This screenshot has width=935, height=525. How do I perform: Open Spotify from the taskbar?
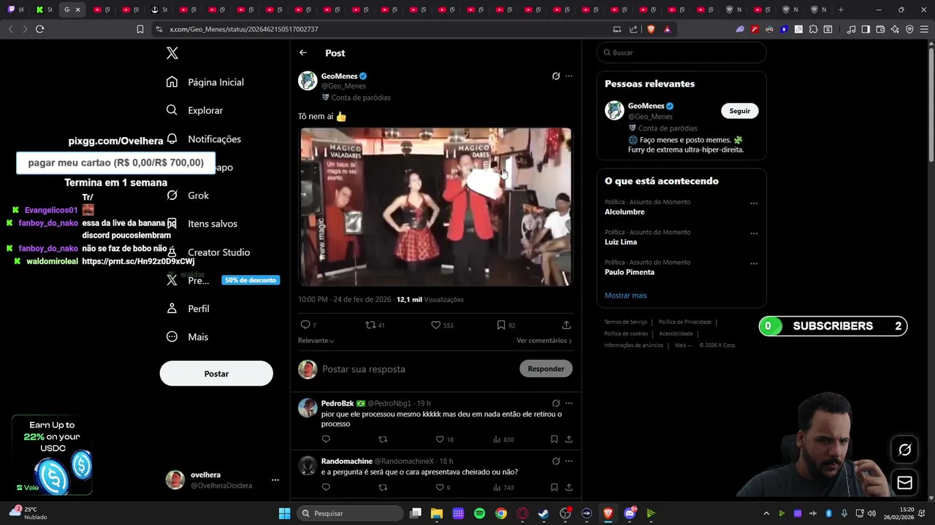(x=479, y=513)
